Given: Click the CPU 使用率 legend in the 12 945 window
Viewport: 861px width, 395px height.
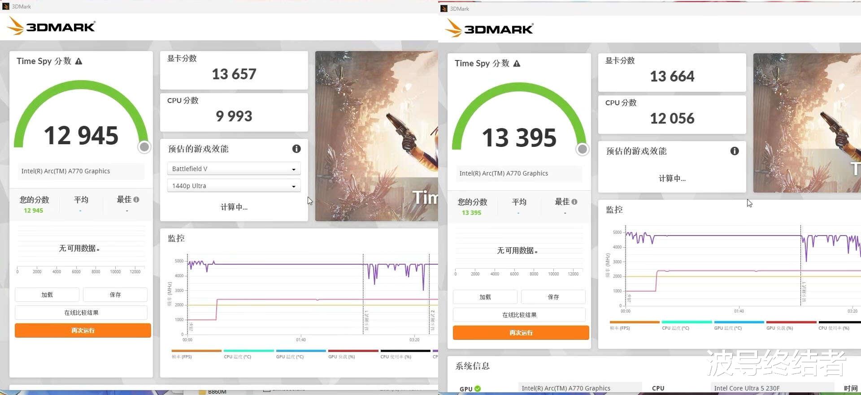Looking at the screenshot, I should [x=405, y=354].
